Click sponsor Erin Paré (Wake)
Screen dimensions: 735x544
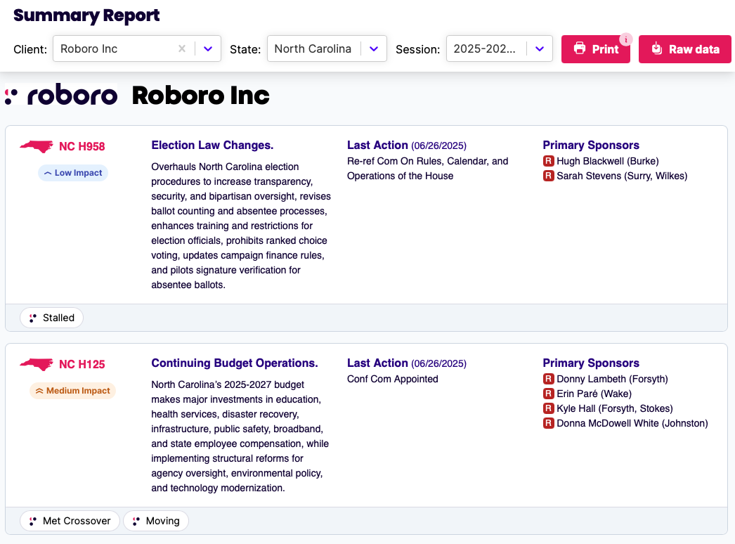(x=594, y=394)
